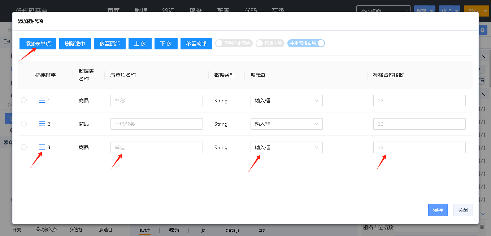Click the 单位 form item name field
The height and width of the screenshot is (236, 491).
pos(156,147)
